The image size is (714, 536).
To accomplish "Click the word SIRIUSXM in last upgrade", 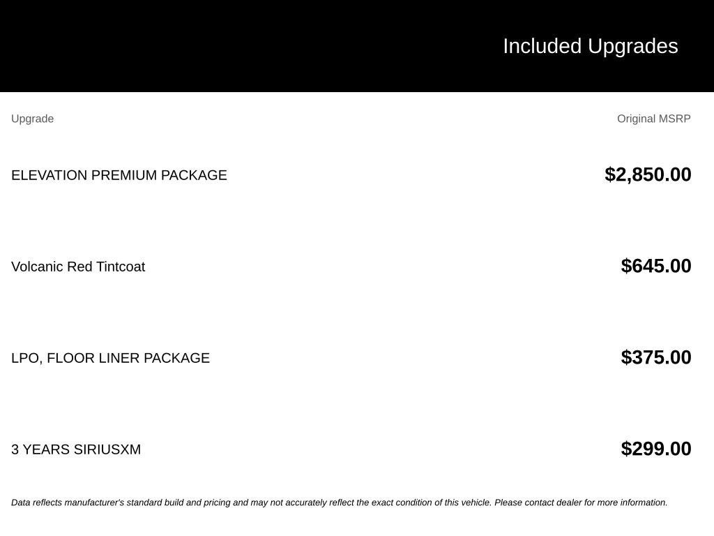I will (x=107, y=449).
